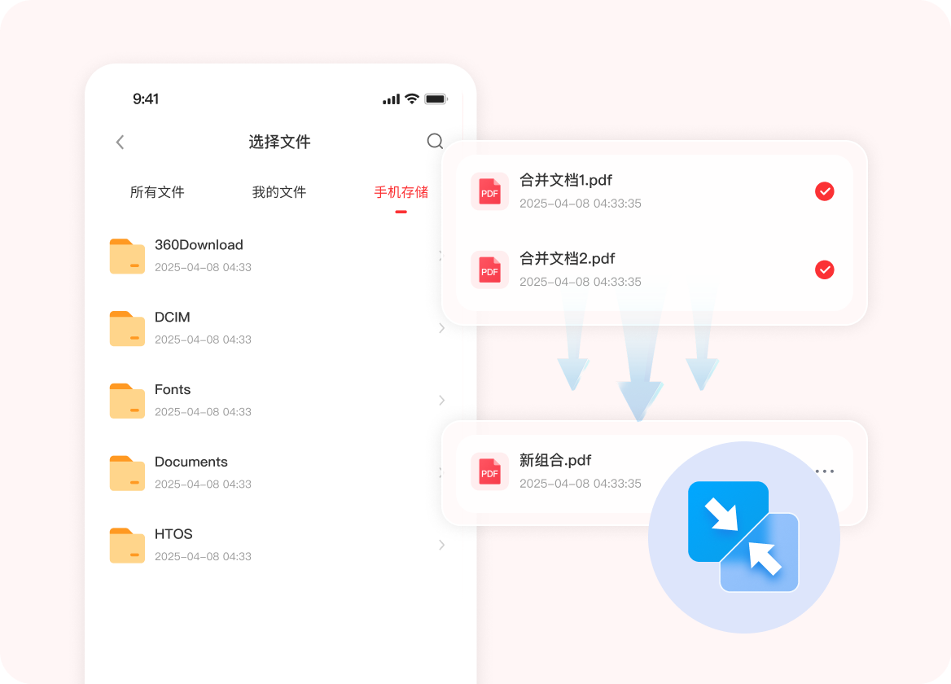Image resolution: width=951 pixels, height=684 pixels.
Task: Click the blue merge arrows icon
Action: pos(743,537)
